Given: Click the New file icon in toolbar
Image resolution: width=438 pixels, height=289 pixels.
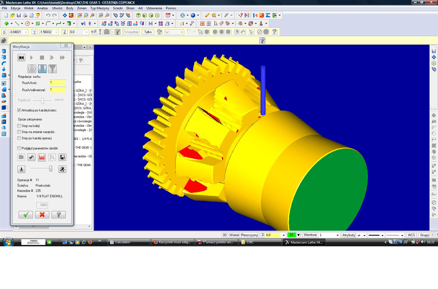Looking at the screenshot, I should 6,15.
